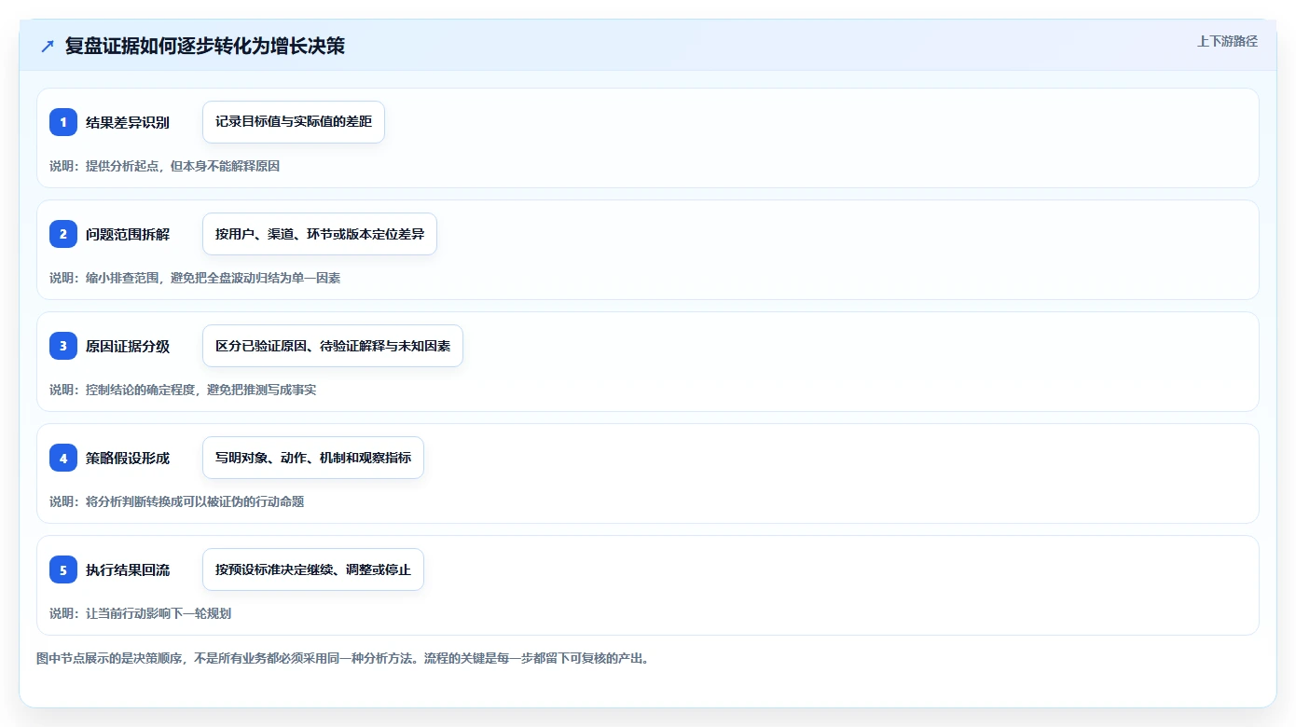The height and width of the screenshot is (727, 1296).
Task: Select the step title 策略假设形成
Action: [x=128, y=458]
